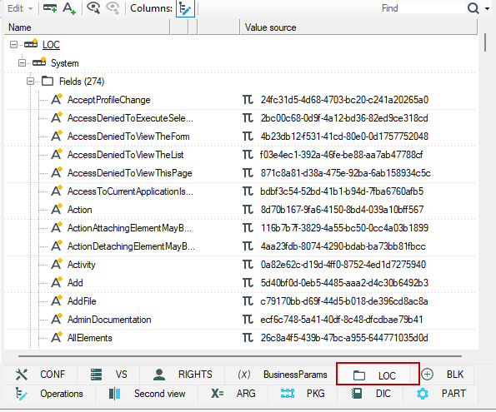Select the AccessDeniedToViewTheList field
Screen dimensions: 496x412
[125, 155]
